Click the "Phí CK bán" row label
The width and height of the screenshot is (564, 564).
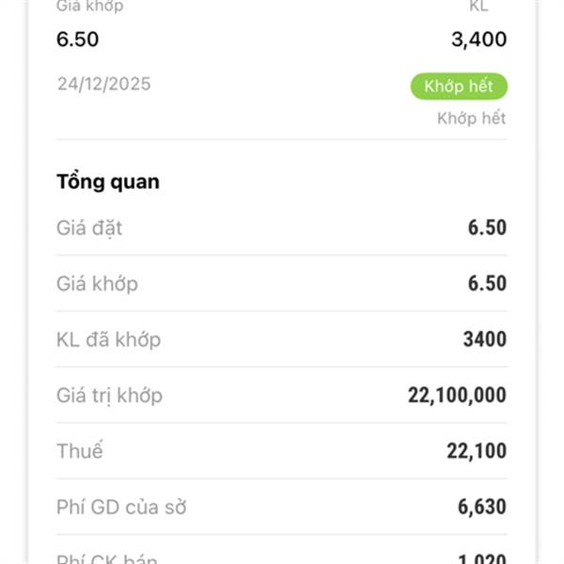tap(108, 558)
